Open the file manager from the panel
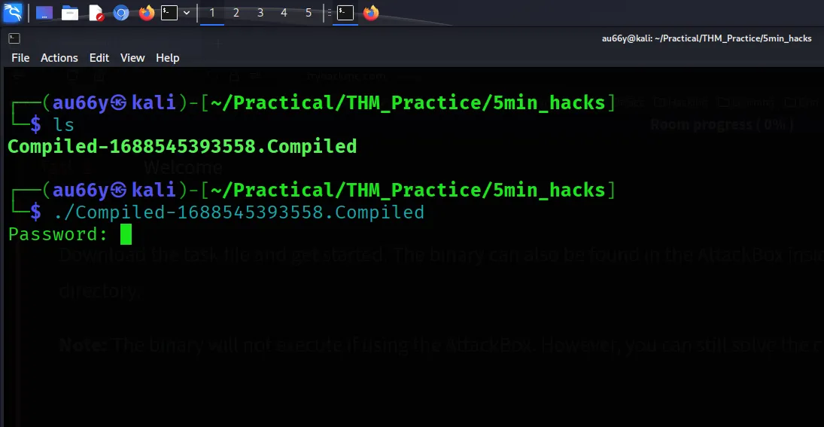The width and height of the screenshot is (824, 427). pyautogui.click(x=70, y=13)
